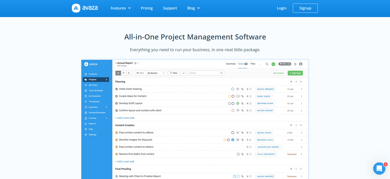Image resolution: width=390 pixels, height=179 pixels.
Task: Click Add a new task under Content Creation
Action: pyautogui.click(x=125, y=161)
